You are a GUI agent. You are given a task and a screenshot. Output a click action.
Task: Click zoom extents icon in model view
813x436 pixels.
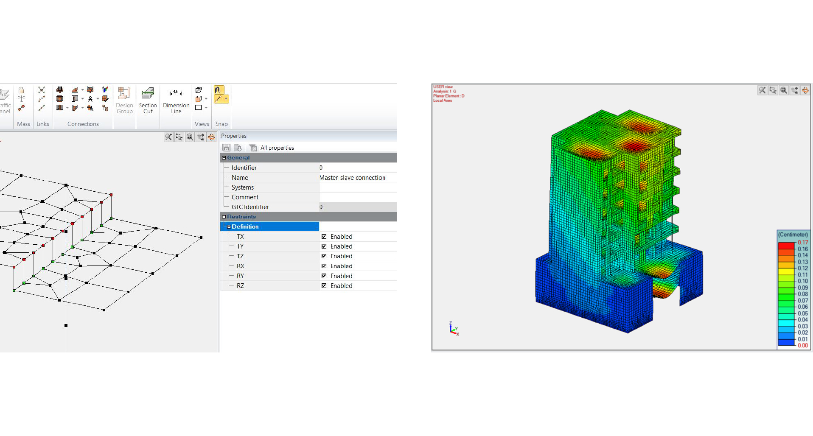(190, 137)
